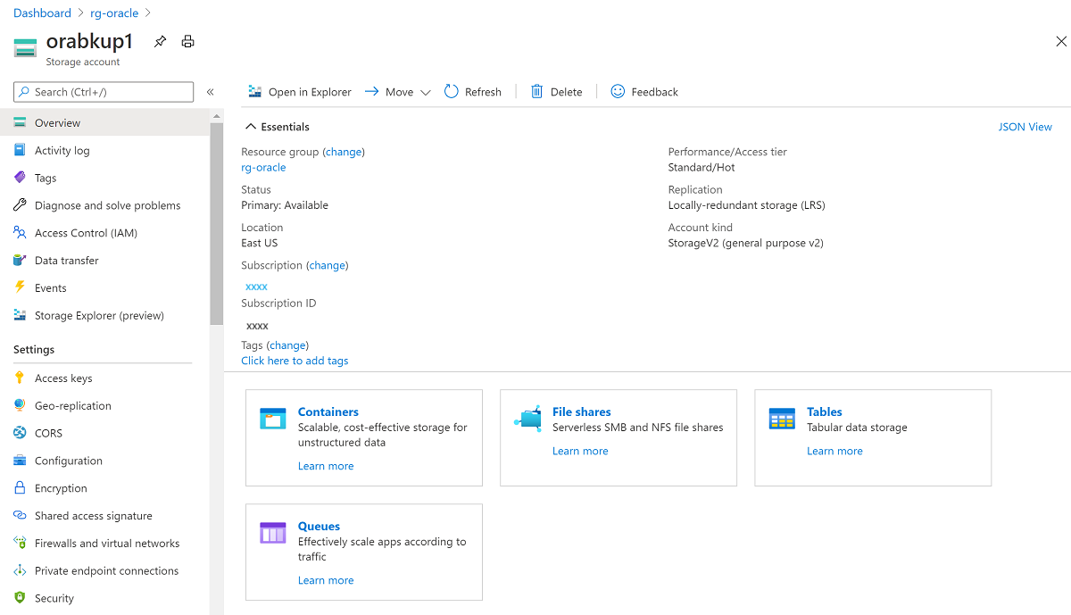The height and width of the screenshot is (615, 1071).
Task: Click the Access keys key icon
Action: [x=20, y=378]
